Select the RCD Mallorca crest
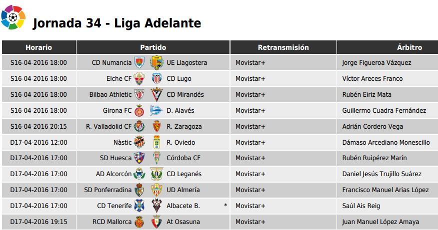Screen dimensions: 438x230 [139, 222]
